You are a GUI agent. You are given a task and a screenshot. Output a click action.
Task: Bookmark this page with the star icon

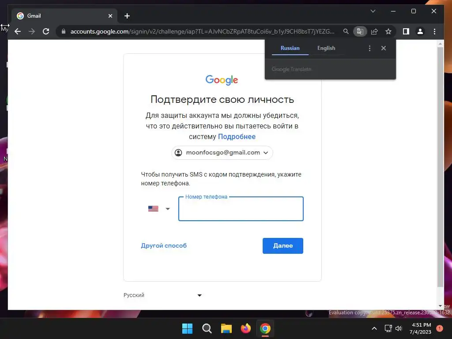388,31
